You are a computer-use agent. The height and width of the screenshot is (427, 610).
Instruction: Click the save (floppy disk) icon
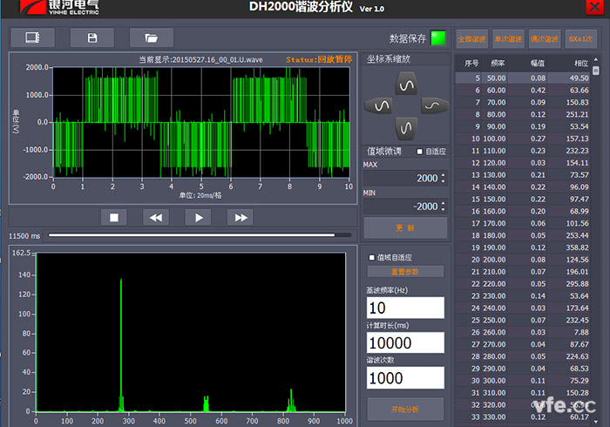92,37
